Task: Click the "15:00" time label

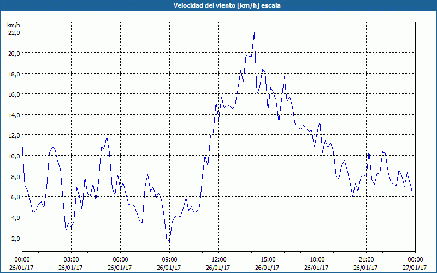Action: (268, 260)
